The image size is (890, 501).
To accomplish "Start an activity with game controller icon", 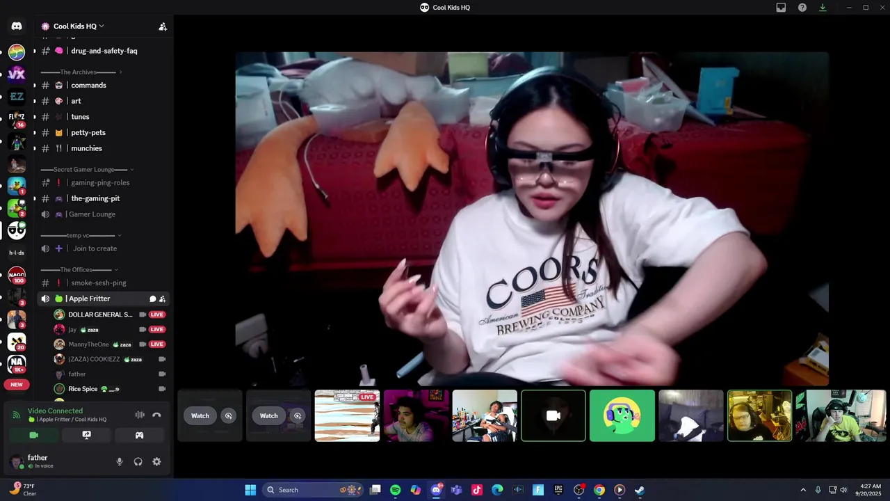I will (139, 435).
